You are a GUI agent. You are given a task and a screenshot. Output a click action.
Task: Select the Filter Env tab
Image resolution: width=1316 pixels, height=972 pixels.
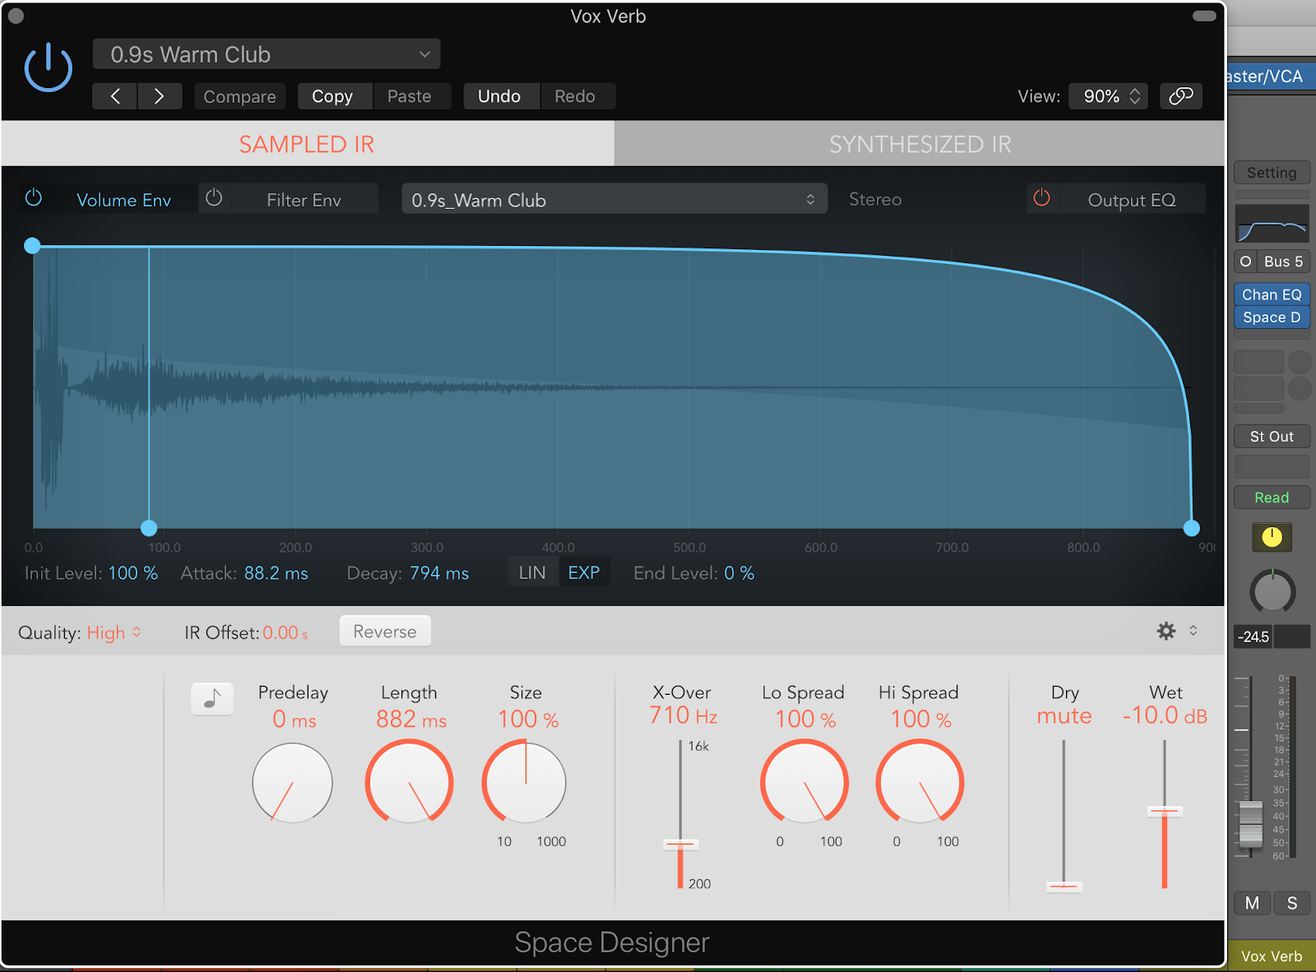pyautogui.click(x=304, y=200)
